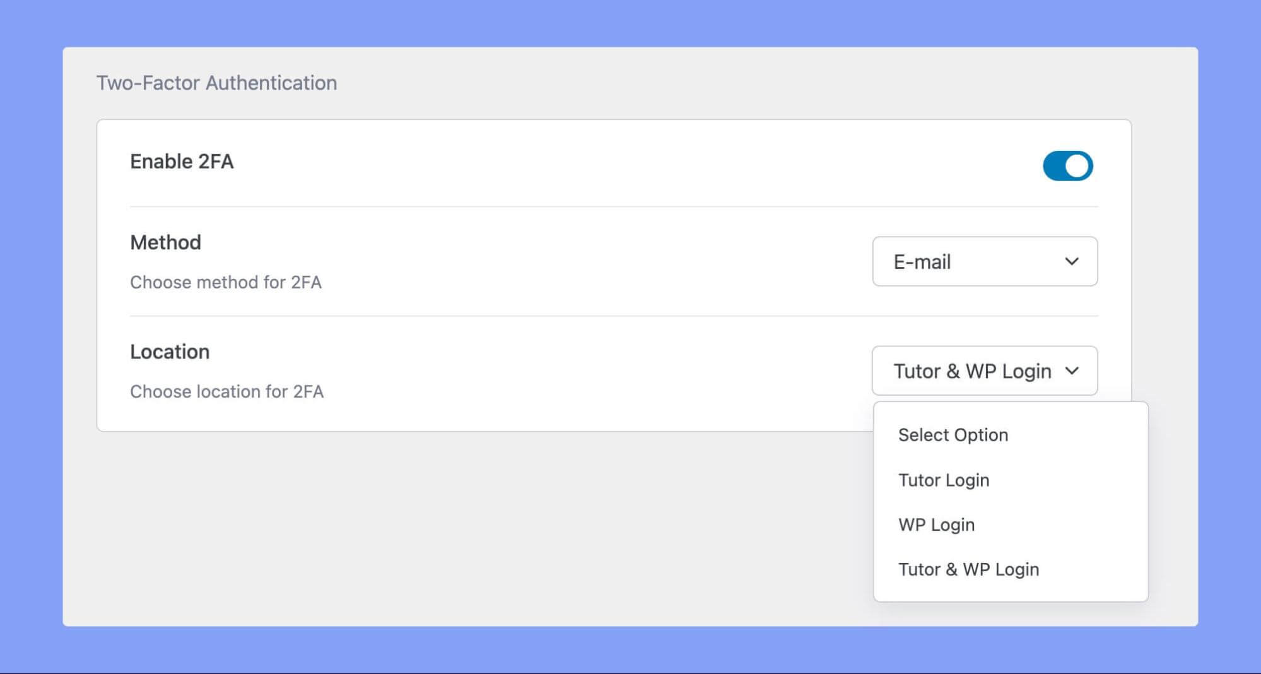Click the "Choose location for 2FA" description
1261x674 pixels.
coord(226,391)
